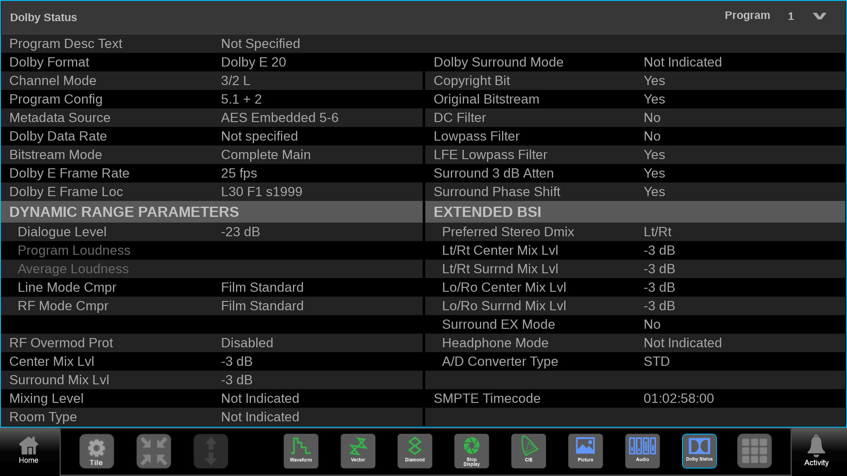847x476 pixels.
Task: Select the Dolby Status icon
Action: pyautogui.click(x=699, y=450)
